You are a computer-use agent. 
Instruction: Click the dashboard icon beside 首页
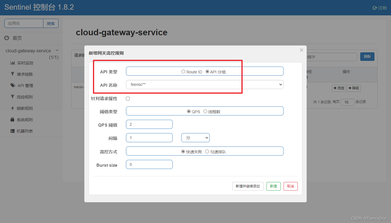click(x=7, y=38)
